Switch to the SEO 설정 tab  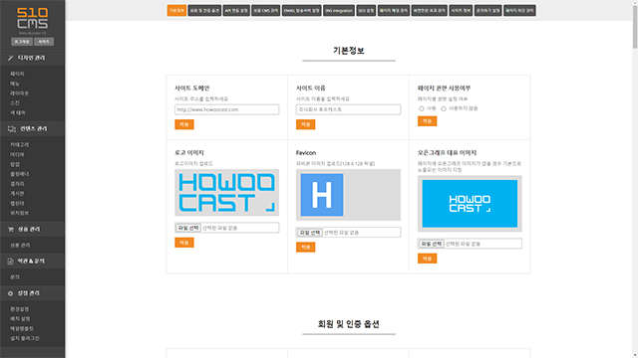click(366, 11)
